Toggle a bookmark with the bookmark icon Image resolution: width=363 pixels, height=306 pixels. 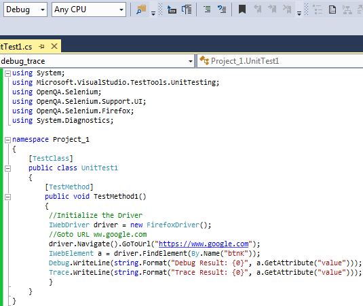242,9
